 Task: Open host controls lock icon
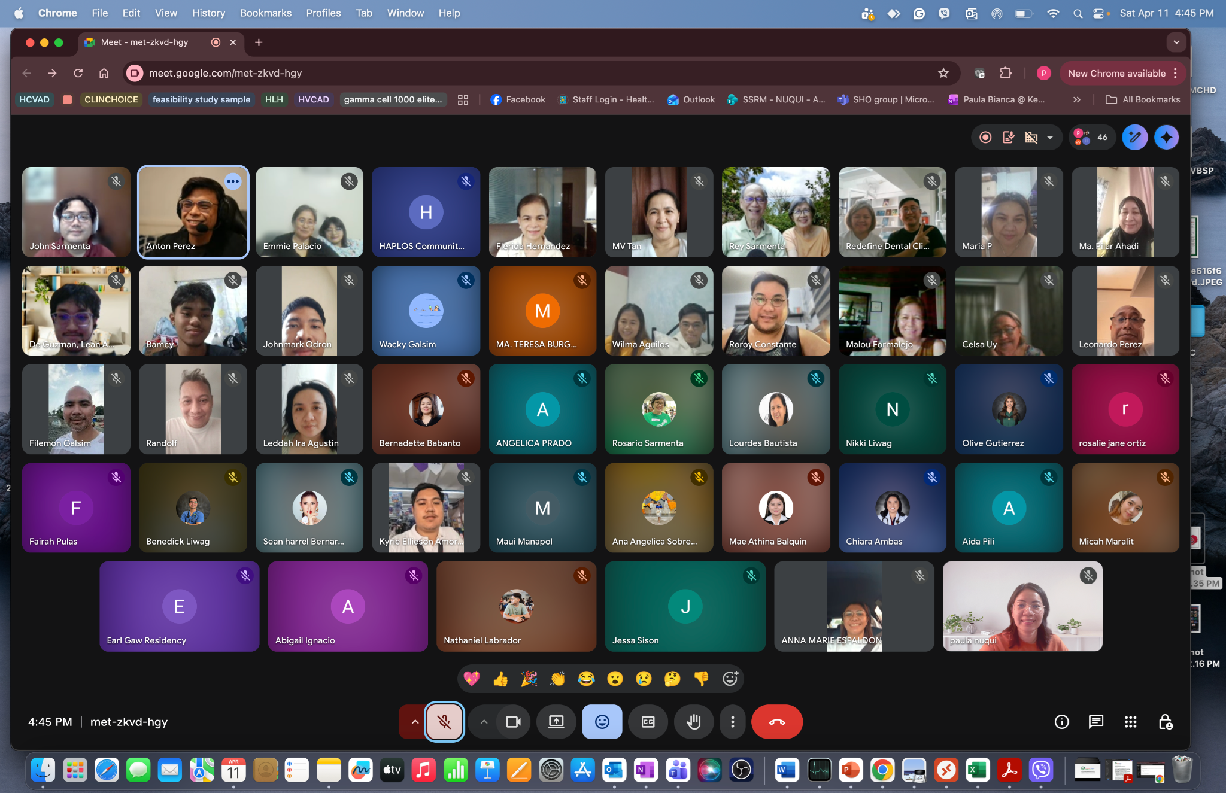(1165, 722)
